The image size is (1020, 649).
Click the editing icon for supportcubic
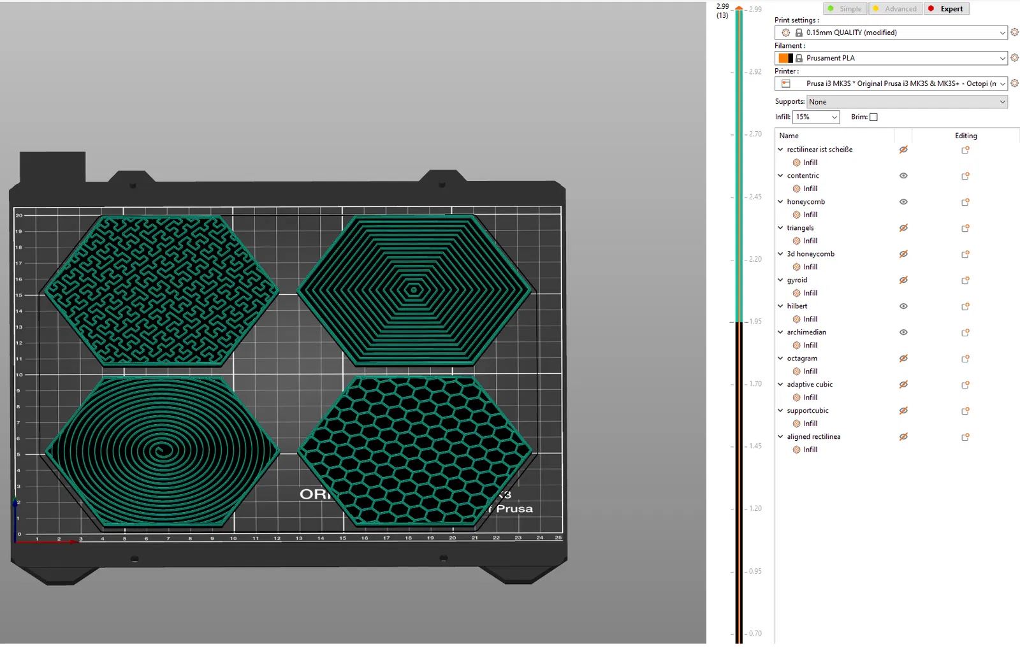(965, 411)
